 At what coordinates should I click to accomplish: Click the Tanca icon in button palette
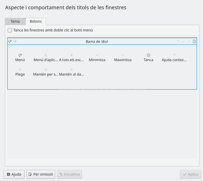coord(149,55)
